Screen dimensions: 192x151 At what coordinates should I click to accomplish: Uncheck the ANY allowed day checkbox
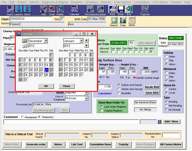pyautogui.click(x=151, y=52)
